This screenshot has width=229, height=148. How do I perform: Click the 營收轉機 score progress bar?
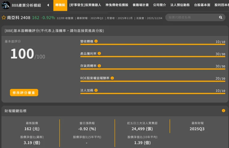(153, 44)
